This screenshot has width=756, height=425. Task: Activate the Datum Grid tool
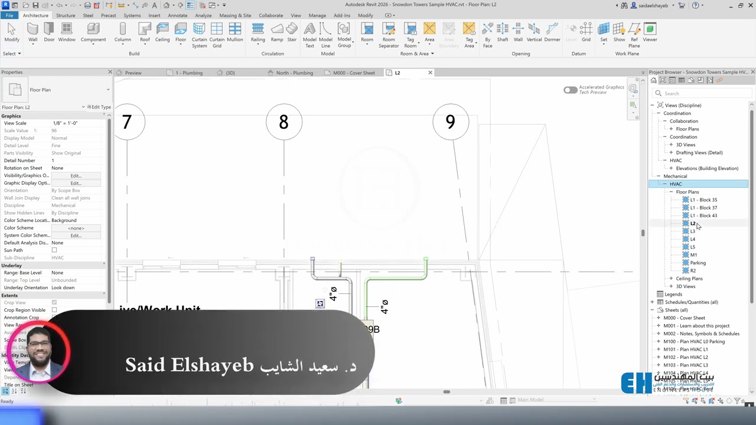click(586, 32)
